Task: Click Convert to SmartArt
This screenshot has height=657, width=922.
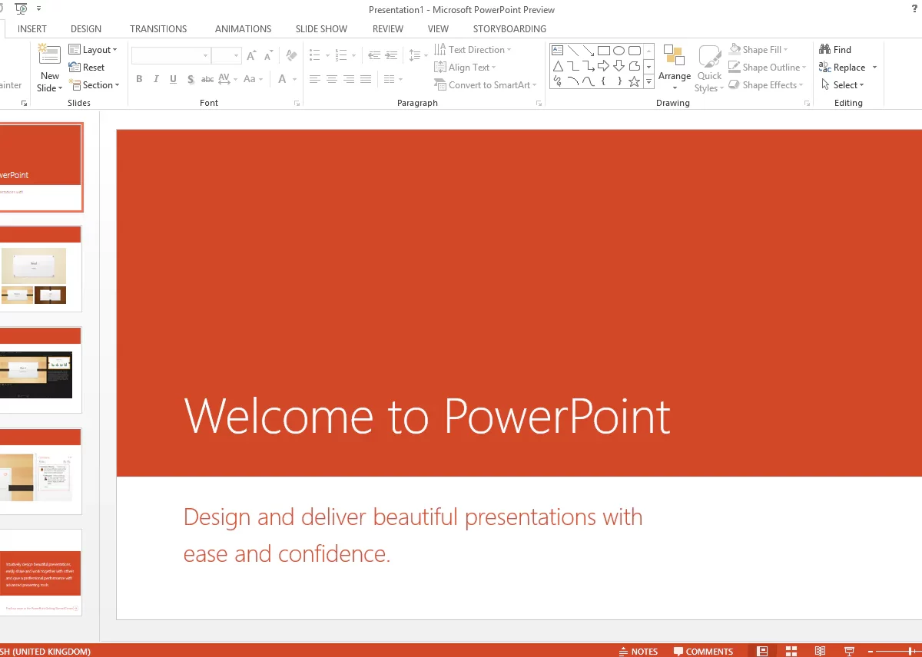Action: 486,85
